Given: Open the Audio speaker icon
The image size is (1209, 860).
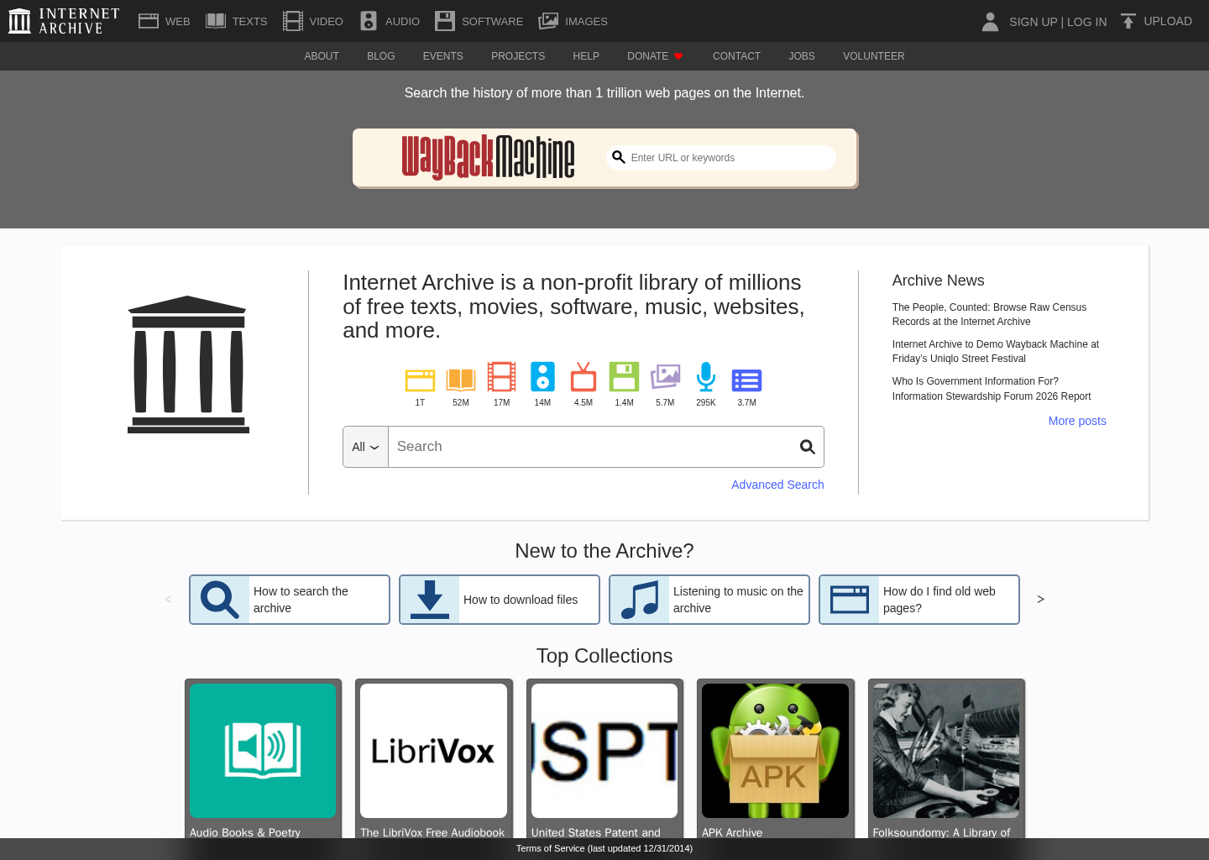Looking at the screenshot, I should click(369, 21).
